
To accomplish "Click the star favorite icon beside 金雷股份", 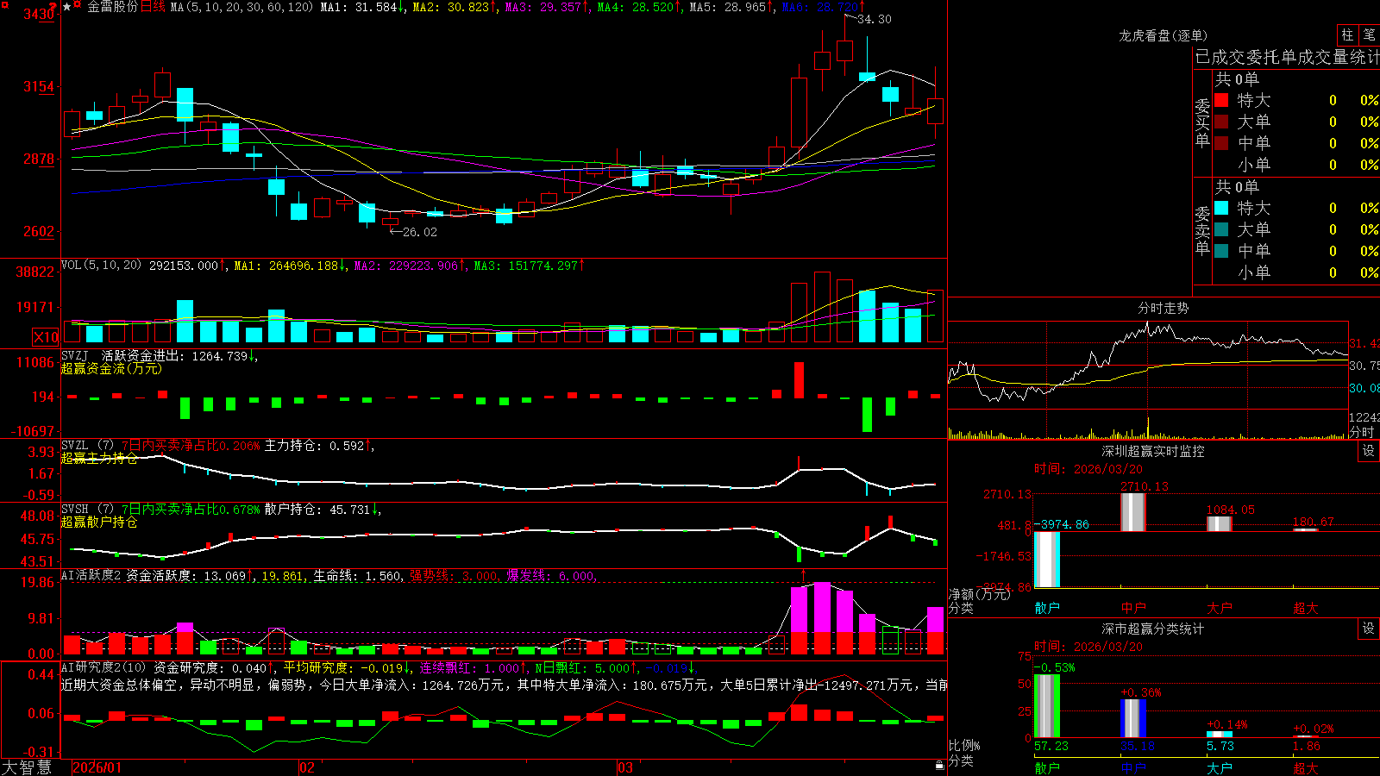I will click(67, 6).
